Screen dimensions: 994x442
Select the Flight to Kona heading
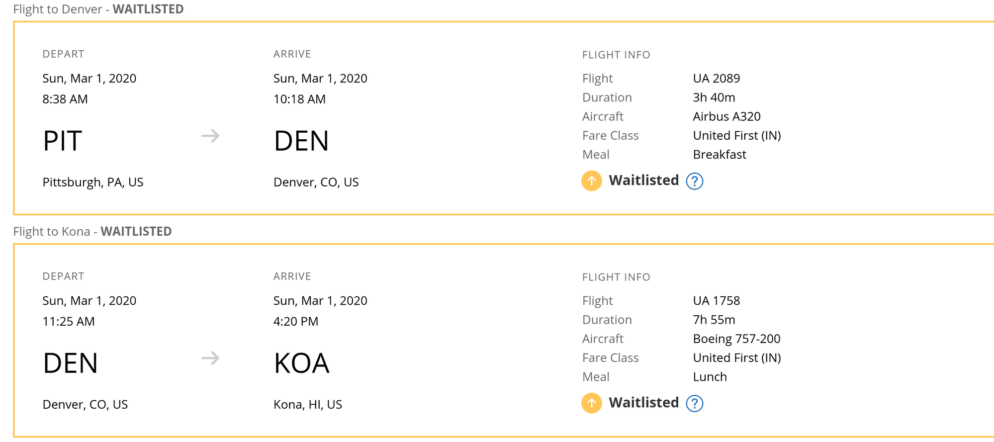(x=92, y=232)
